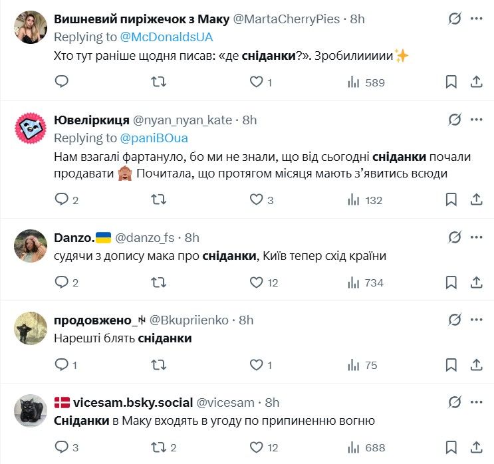The image size is (494, 464).
Task: Open Danzo's profile picture
Action: (31, 246)
